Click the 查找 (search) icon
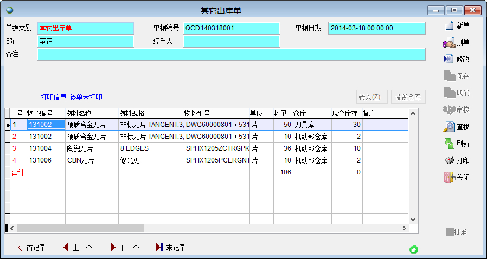This screenshot has height=259, width=487. (449, 127)
